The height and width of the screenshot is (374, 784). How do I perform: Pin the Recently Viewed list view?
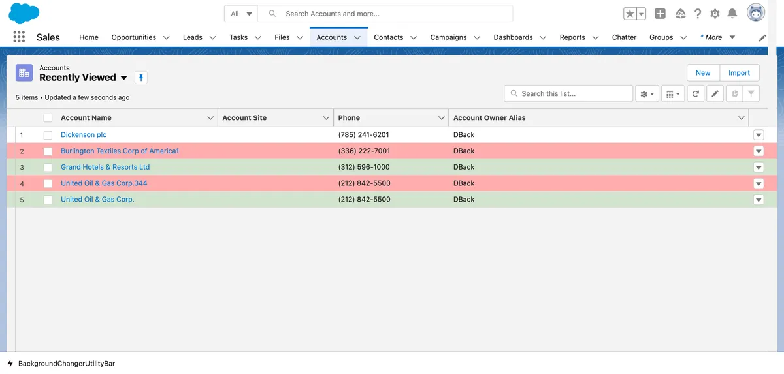[x=141, y=78]
